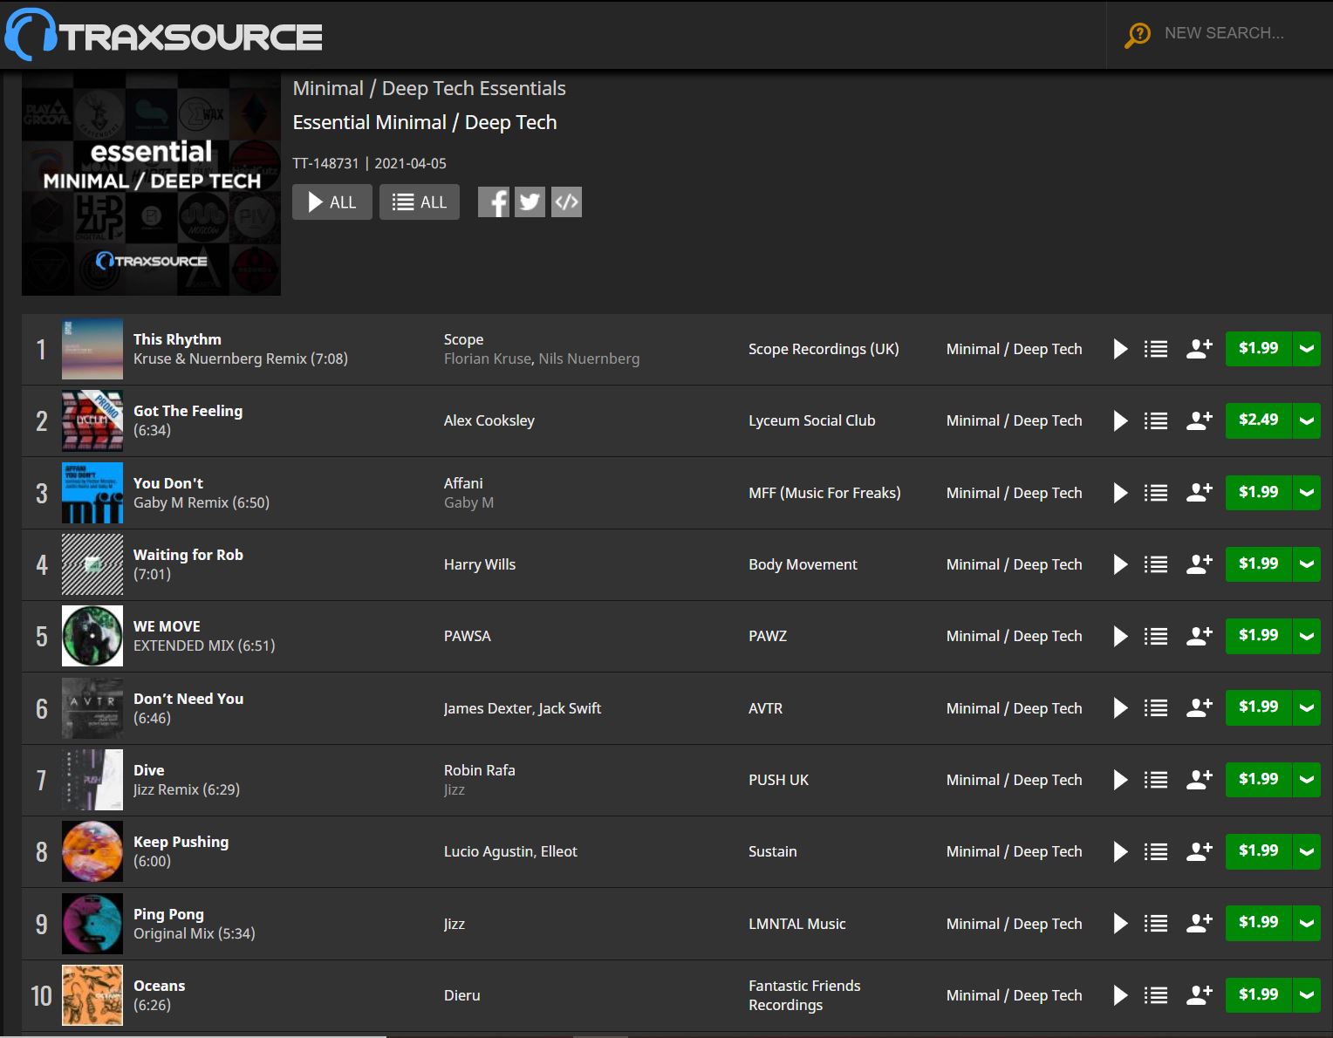Share the playlist on Twitter
The image size is (1333, 1038).
coord(530,201)
